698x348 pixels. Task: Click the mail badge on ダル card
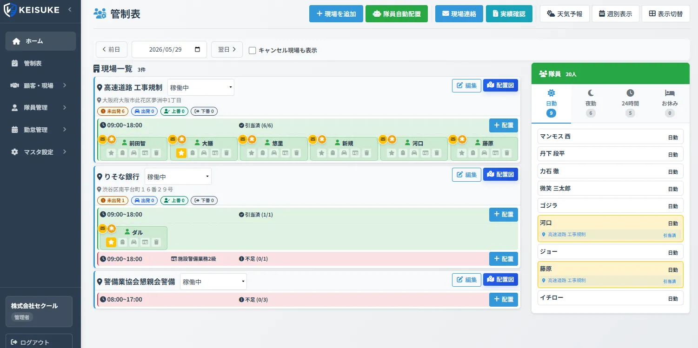[x=102, y=229]
